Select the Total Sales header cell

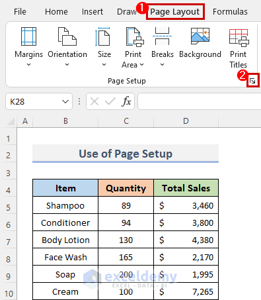(x=186, y=188)
